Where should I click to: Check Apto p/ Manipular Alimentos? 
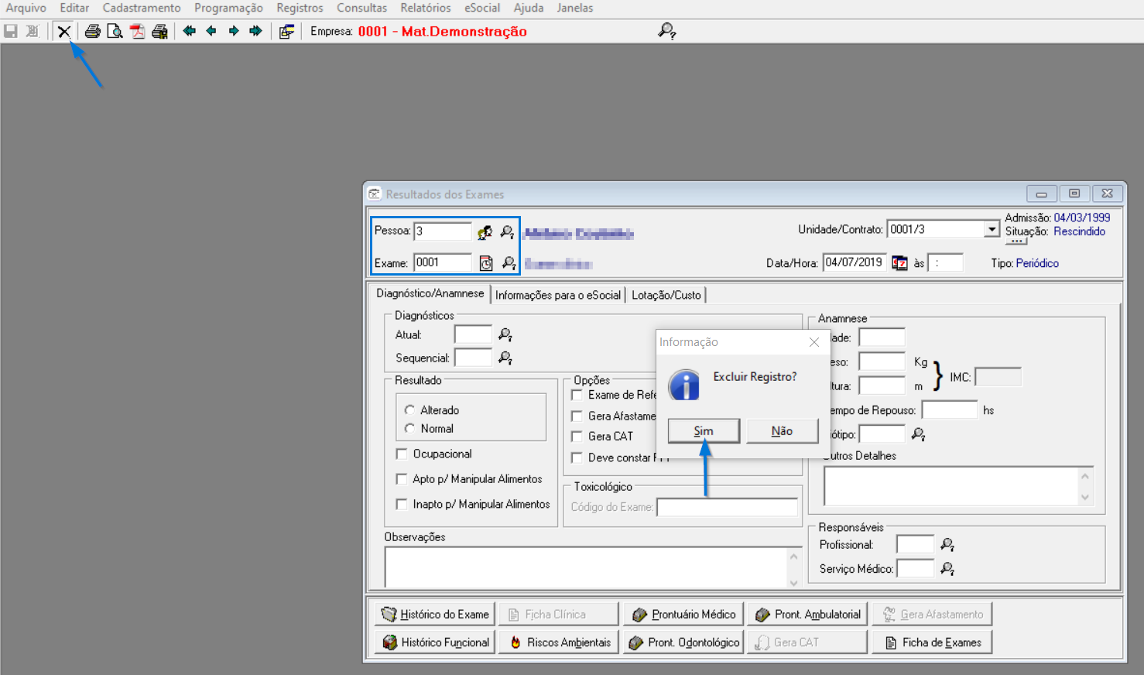click(401, 478)
